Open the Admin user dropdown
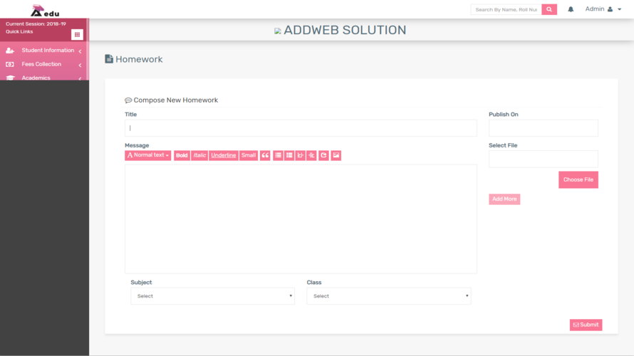The width and height of the screenshot is (634, 356). tap(603, 9)
